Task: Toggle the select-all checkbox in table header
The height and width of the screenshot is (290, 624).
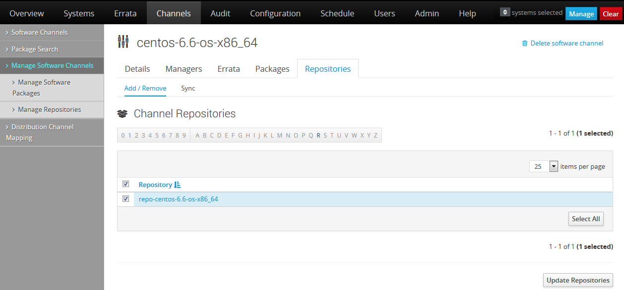Action: 125,184
